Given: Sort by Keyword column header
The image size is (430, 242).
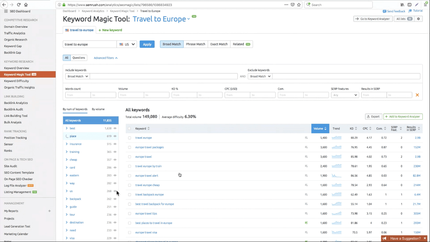Looking at the screenshot, I should coord(142,128).
